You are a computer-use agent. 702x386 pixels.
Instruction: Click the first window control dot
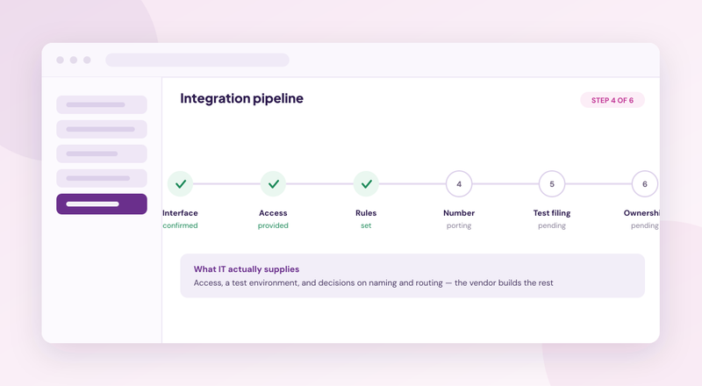coord(60,60)
